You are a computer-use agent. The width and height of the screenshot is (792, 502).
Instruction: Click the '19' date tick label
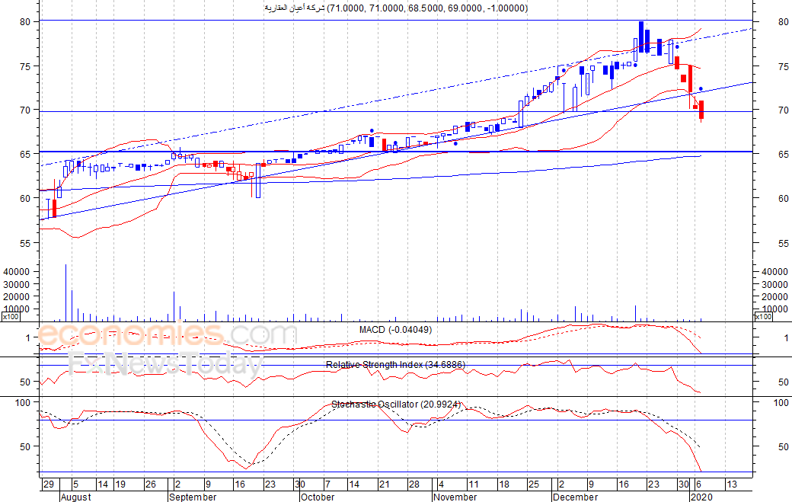pos(120,484)
